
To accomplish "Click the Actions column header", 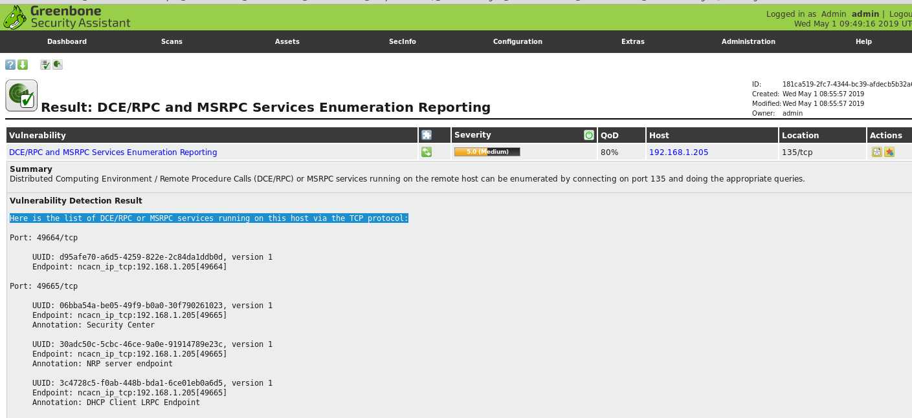I will 886,135.
